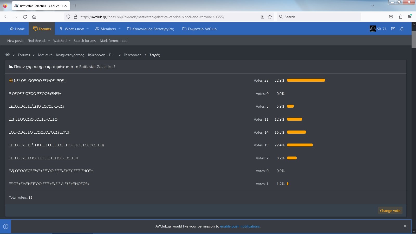Close the Battlestar Galactica tab
Image resolution: width=416 pixels, height=234 pixels.
tap(66, 6)
